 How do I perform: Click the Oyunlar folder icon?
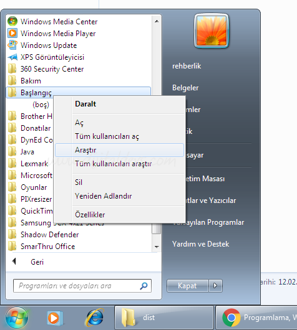12,187
